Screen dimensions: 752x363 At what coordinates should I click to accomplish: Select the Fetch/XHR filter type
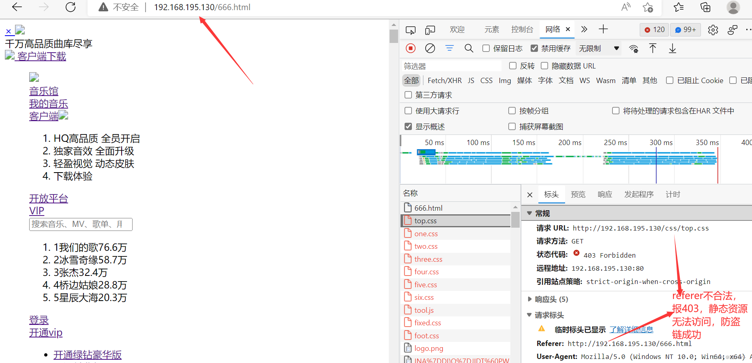445,81
